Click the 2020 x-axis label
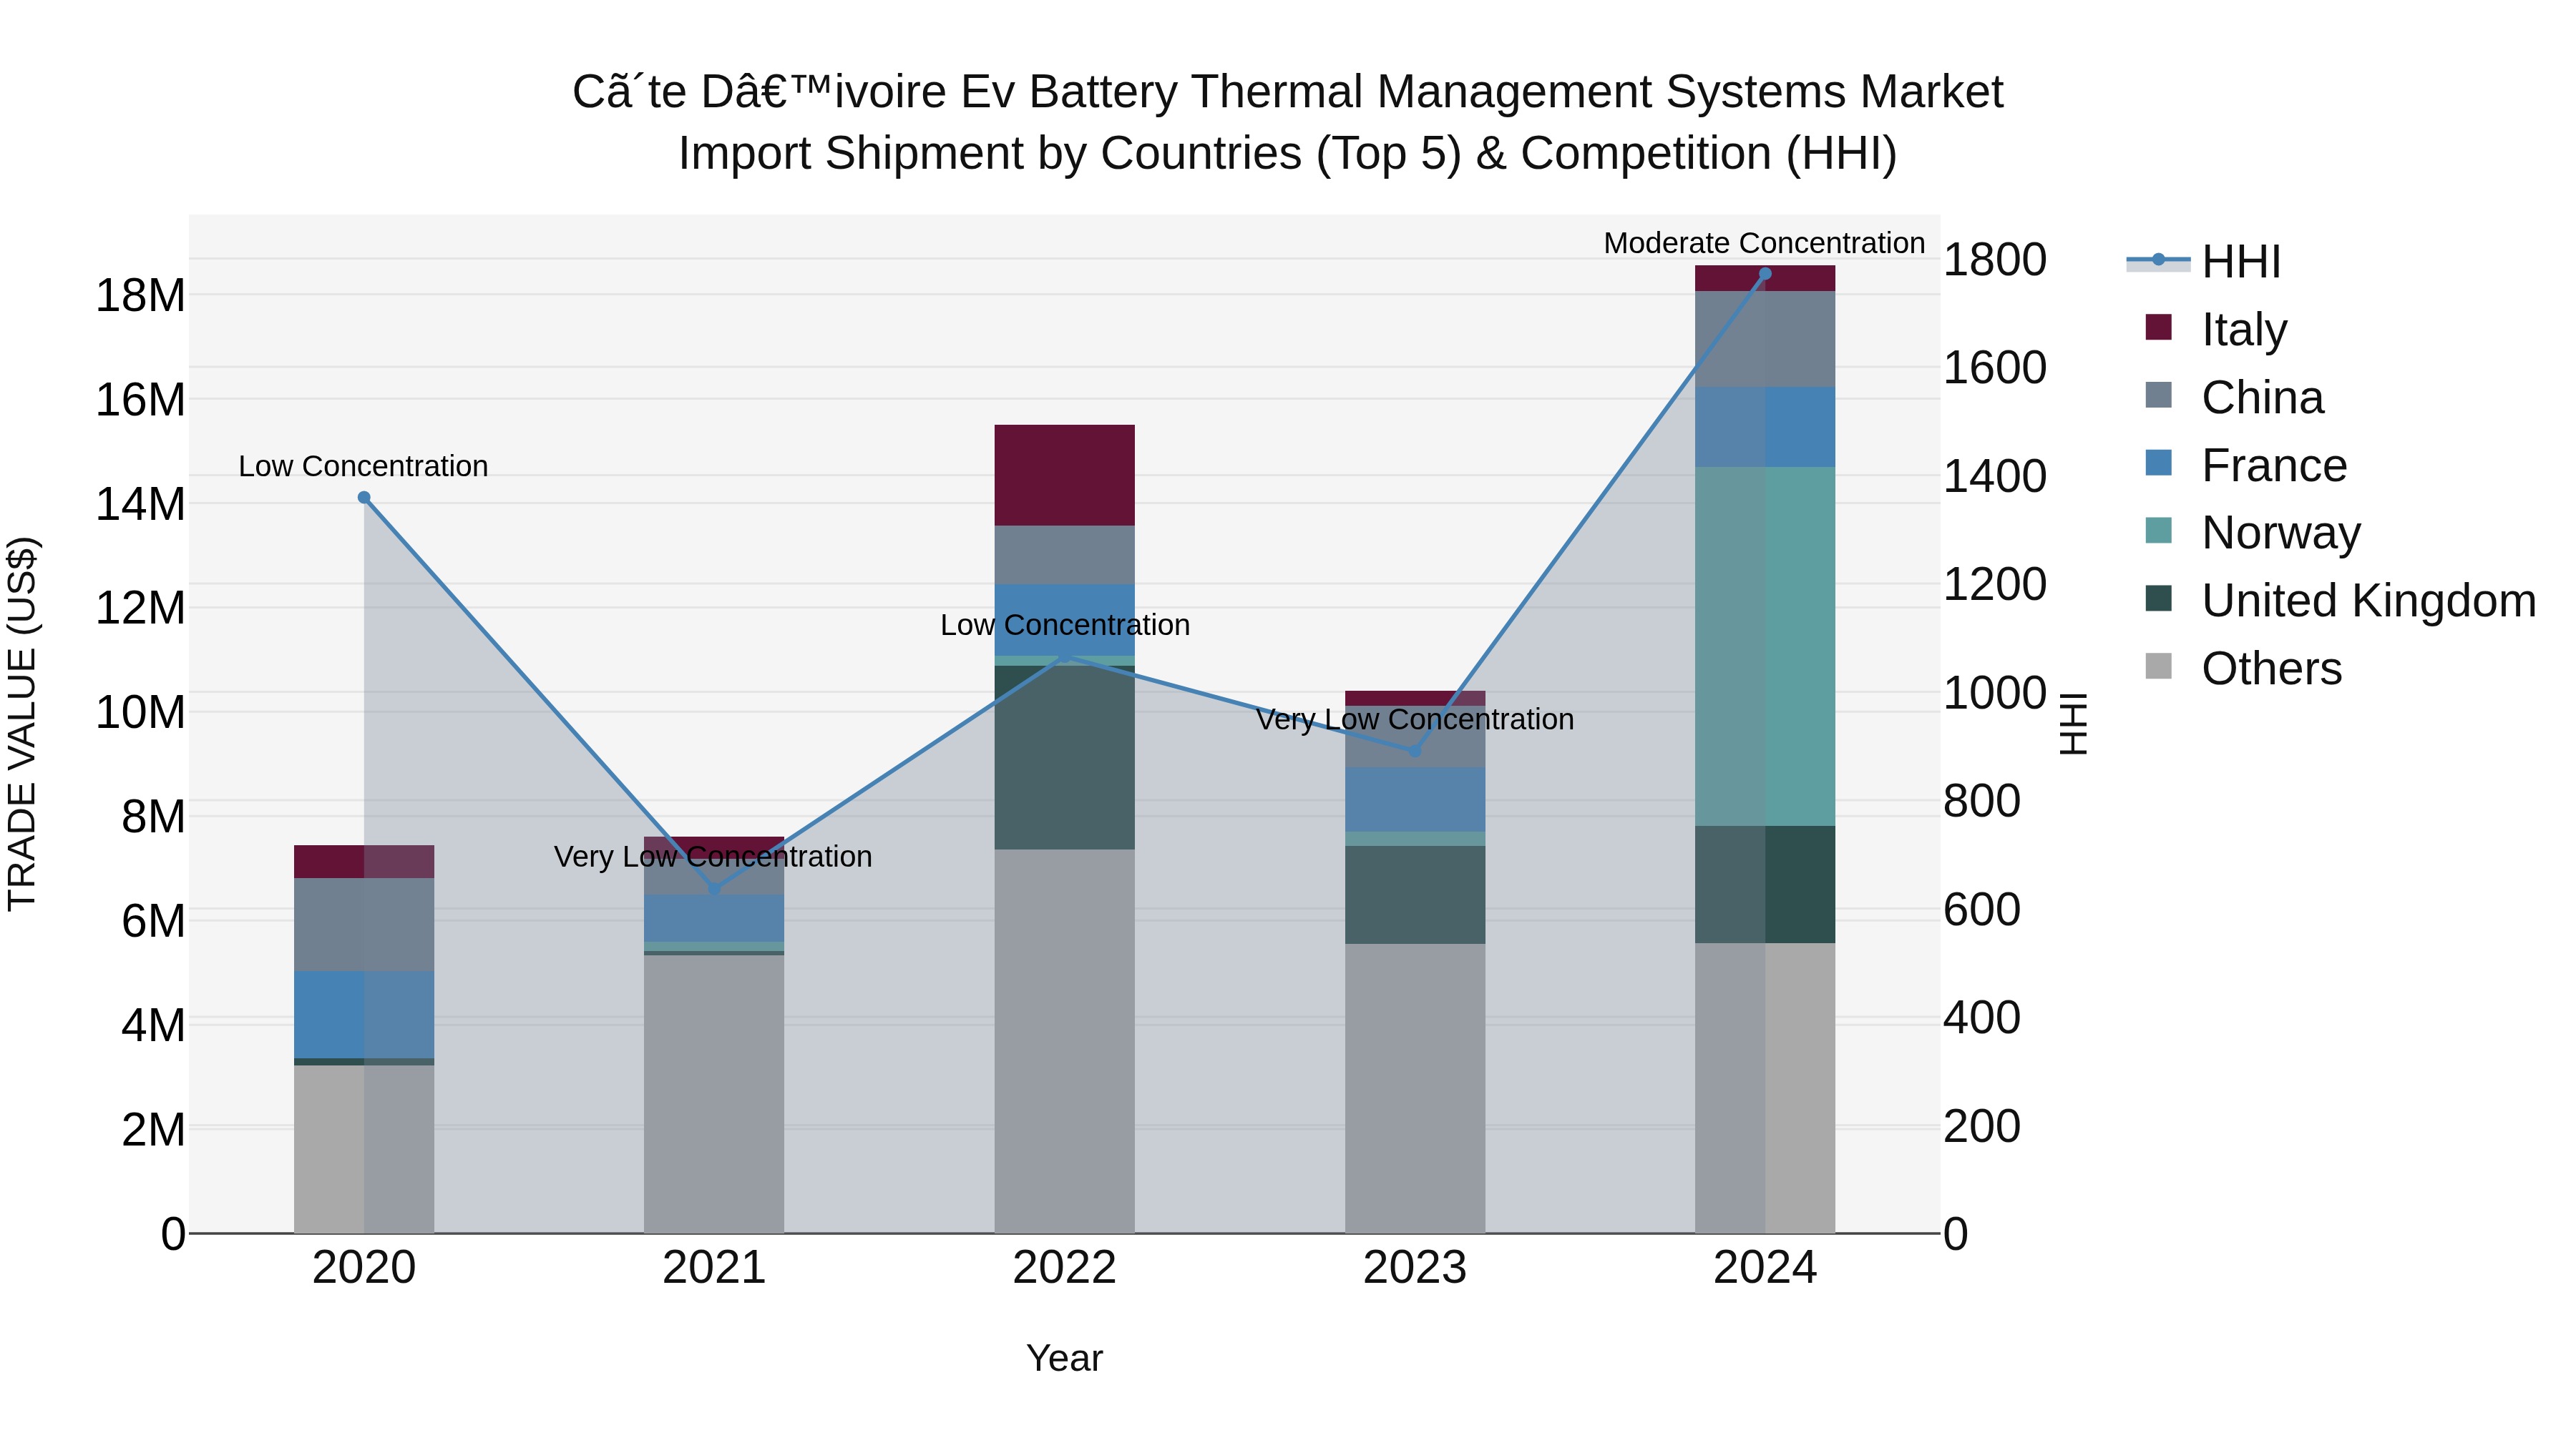 (x=364, y=1268)
